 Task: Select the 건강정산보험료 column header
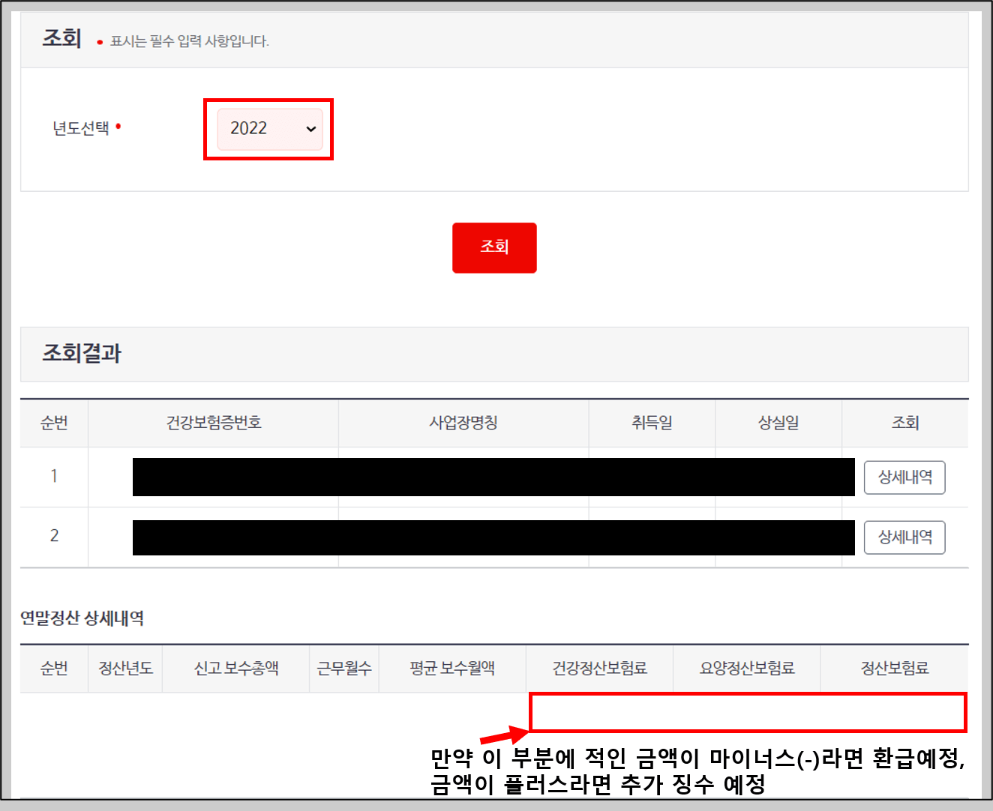(599, 669)
